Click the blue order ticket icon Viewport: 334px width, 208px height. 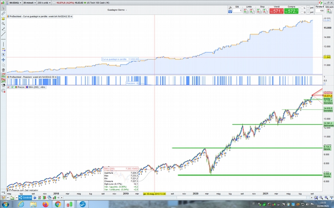pyautogui.click(x=230, y=12)
